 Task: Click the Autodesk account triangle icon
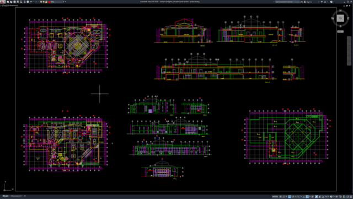[325, 2]
